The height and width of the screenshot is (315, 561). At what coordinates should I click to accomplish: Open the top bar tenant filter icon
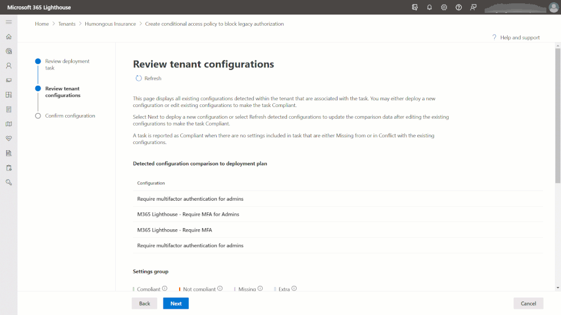pos(414,7)
